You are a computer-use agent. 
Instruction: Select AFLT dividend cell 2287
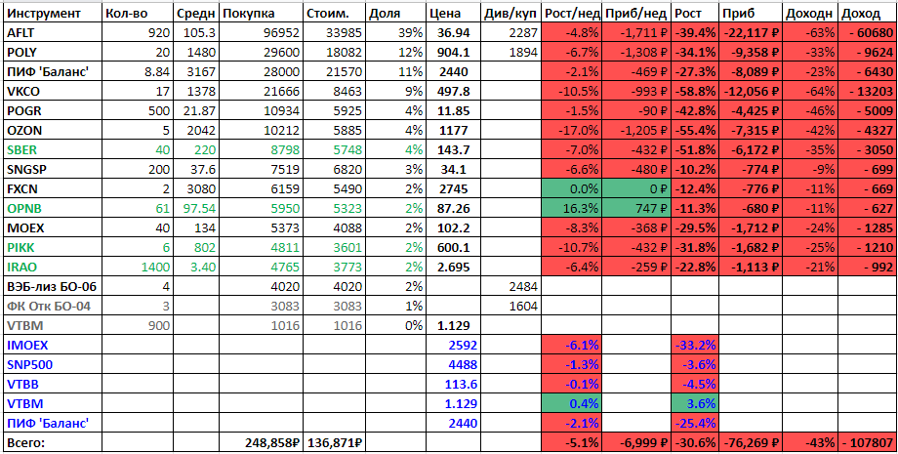coord(510,33)
